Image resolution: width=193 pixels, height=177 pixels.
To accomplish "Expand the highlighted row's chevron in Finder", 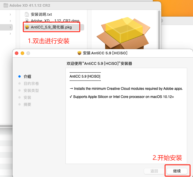I will [x=10, y=27].
